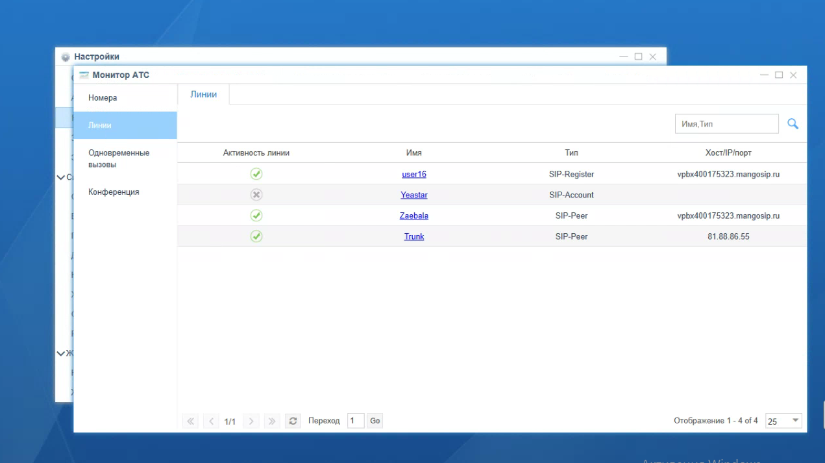Image resolution: width=825 pixels, height=463 pixels.
Task: Open the Trunk line link
Action: pos(414,236)
